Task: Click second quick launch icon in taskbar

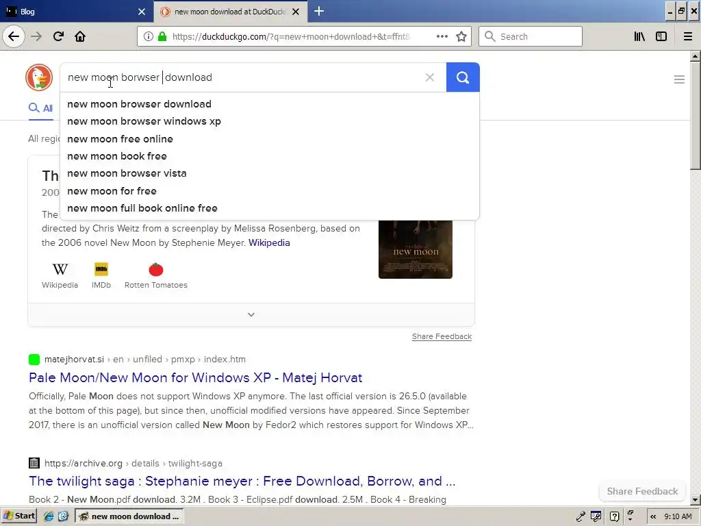Action: pos(63,516)
